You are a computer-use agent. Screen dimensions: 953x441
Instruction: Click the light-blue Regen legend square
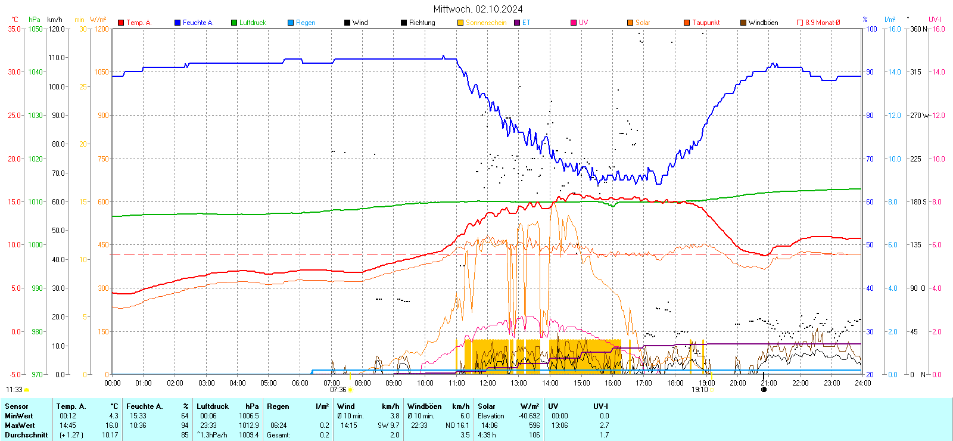(291, 23)
